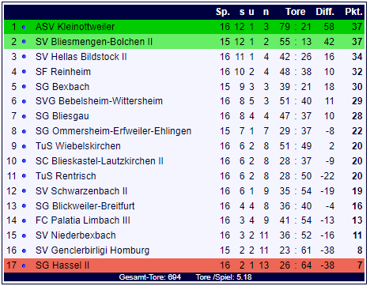Click the Sp. column header
The width and height of the screenshot is (370, 286).
223,12
